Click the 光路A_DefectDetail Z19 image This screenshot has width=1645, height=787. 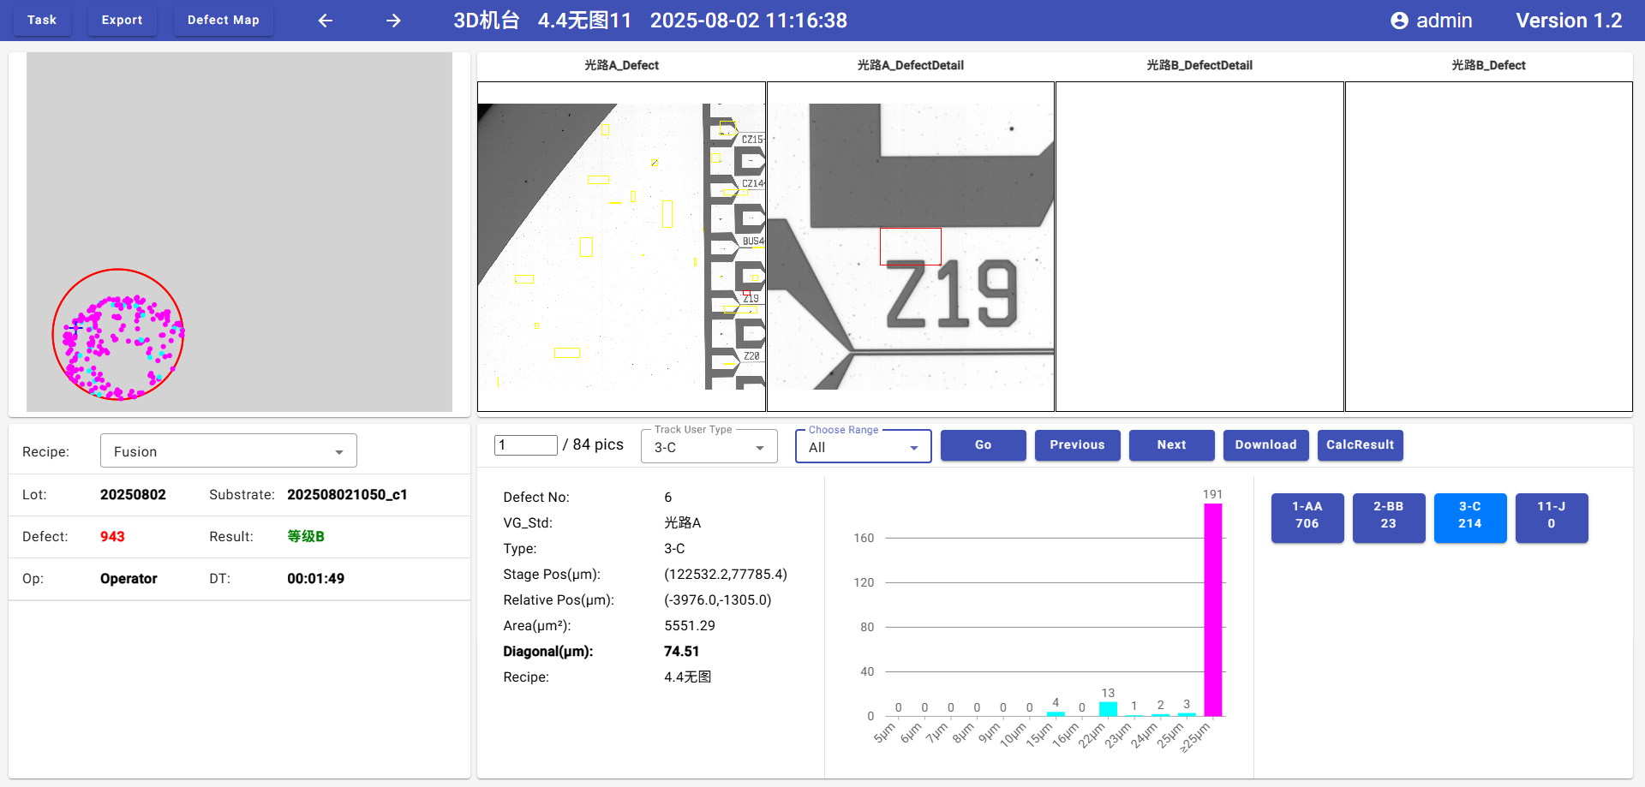click(910, 247)
